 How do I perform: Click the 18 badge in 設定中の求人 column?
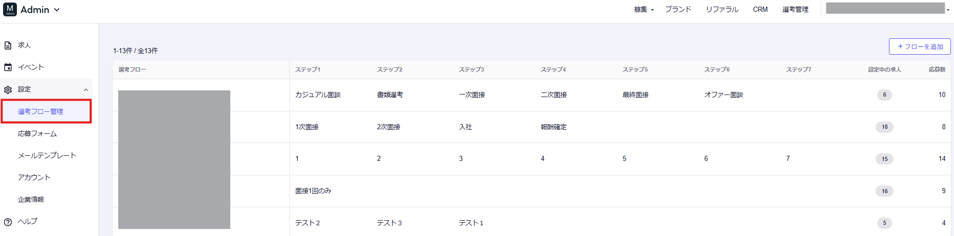[884, 127]
